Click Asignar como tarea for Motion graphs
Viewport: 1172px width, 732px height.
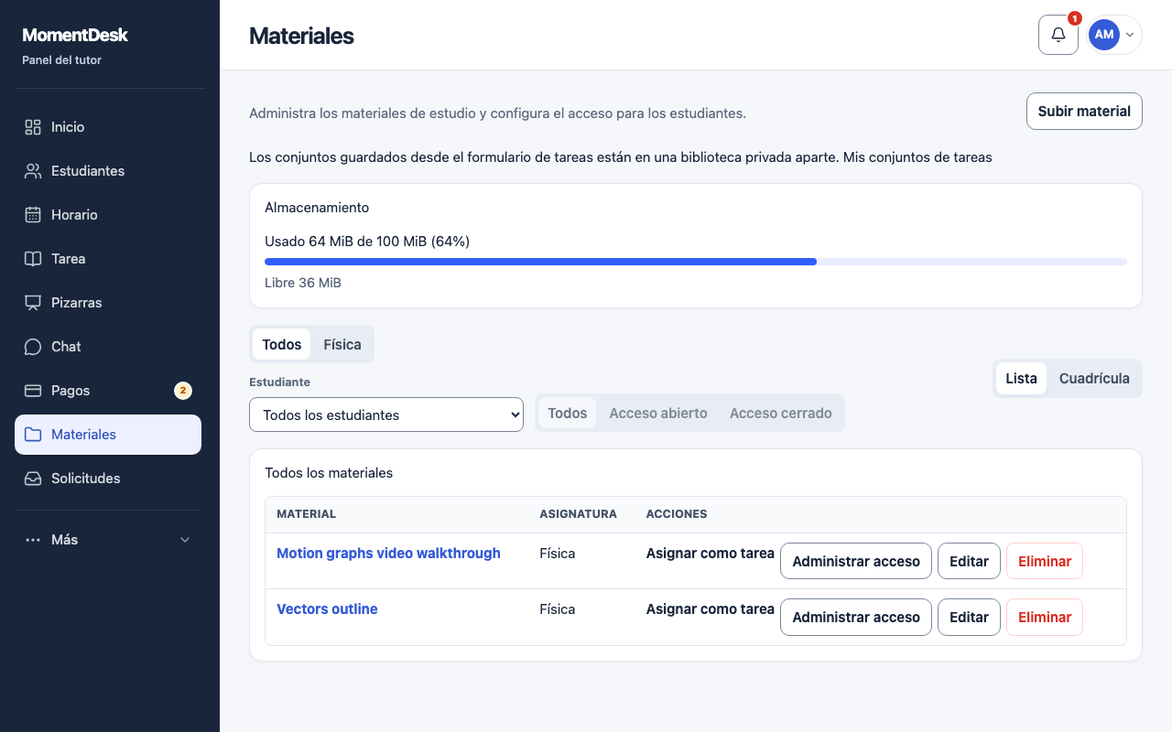tap(711, 554)
